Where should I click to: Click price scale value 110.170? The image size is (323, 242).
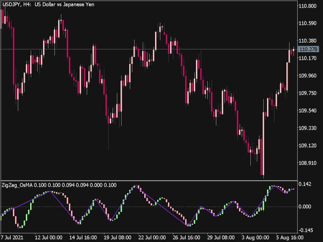coord(307,58)
